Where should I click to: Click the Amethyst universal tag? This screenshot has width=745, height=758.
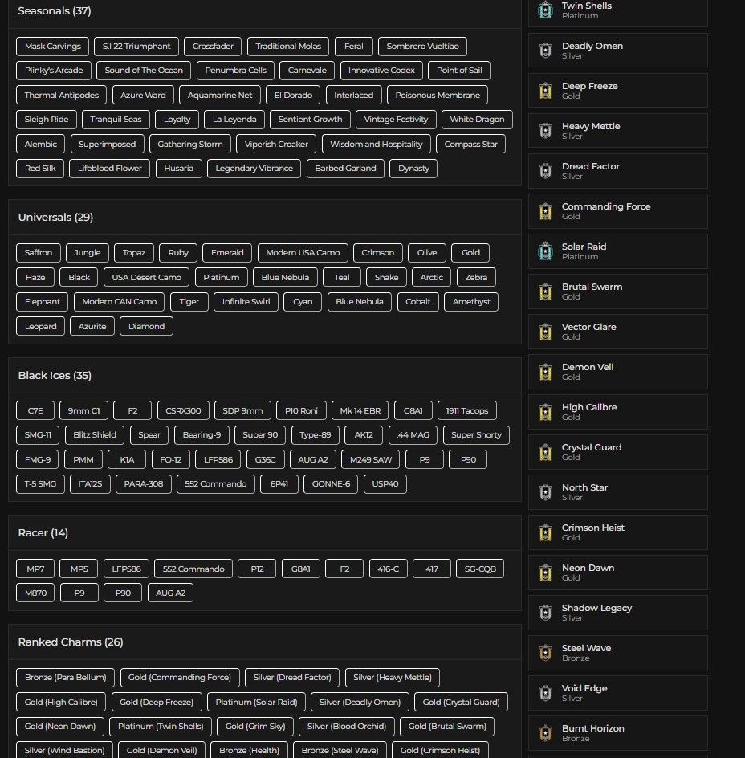coord(471,301)
